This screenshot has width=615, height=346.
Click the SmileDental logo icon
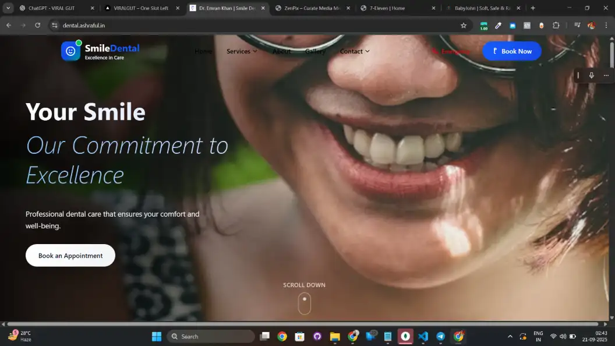[70, 51]
